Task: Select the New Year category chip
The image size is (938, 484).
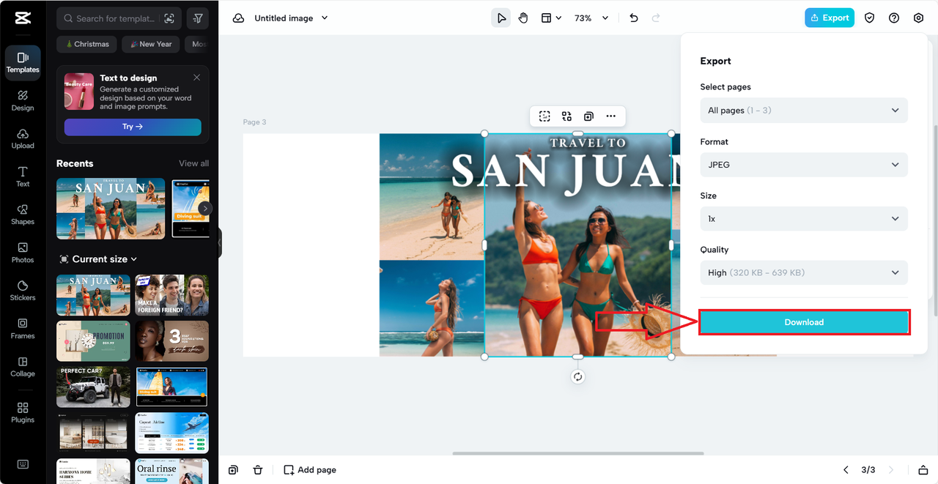Action: (150, 44)
